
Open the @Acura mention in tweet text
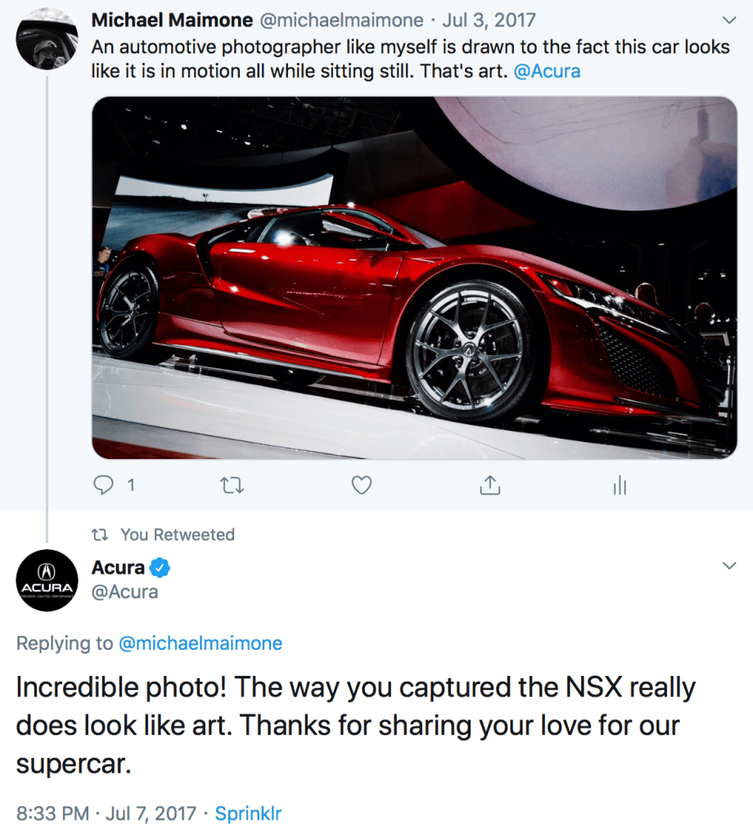pos(547,70)
